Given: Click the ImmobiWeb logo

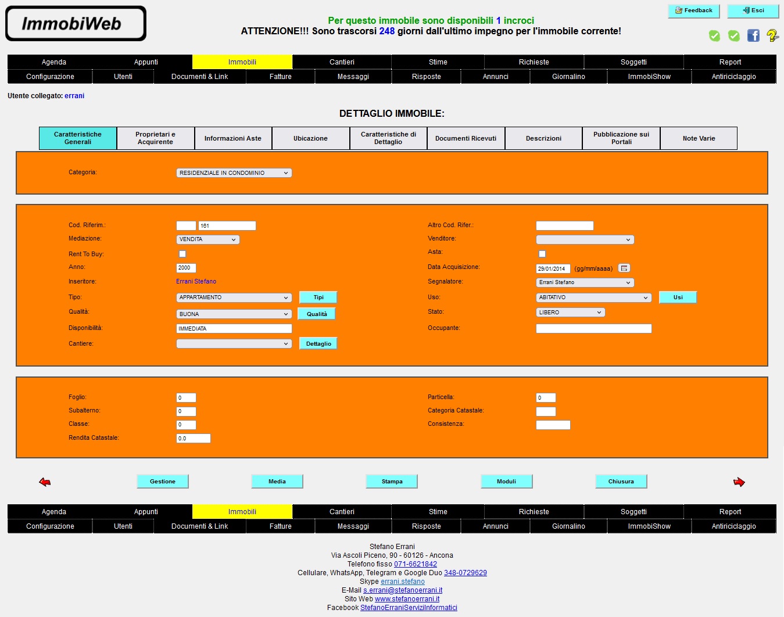Looking at the screenshot, I should 76,24.
